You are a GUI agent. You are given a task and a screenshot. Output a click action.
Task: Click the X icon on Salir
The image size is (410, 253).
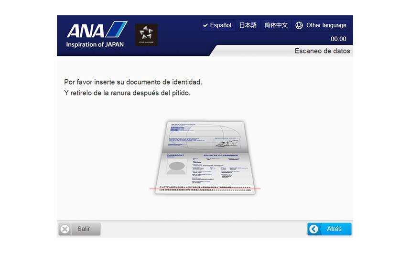click(x=65, y=229)
